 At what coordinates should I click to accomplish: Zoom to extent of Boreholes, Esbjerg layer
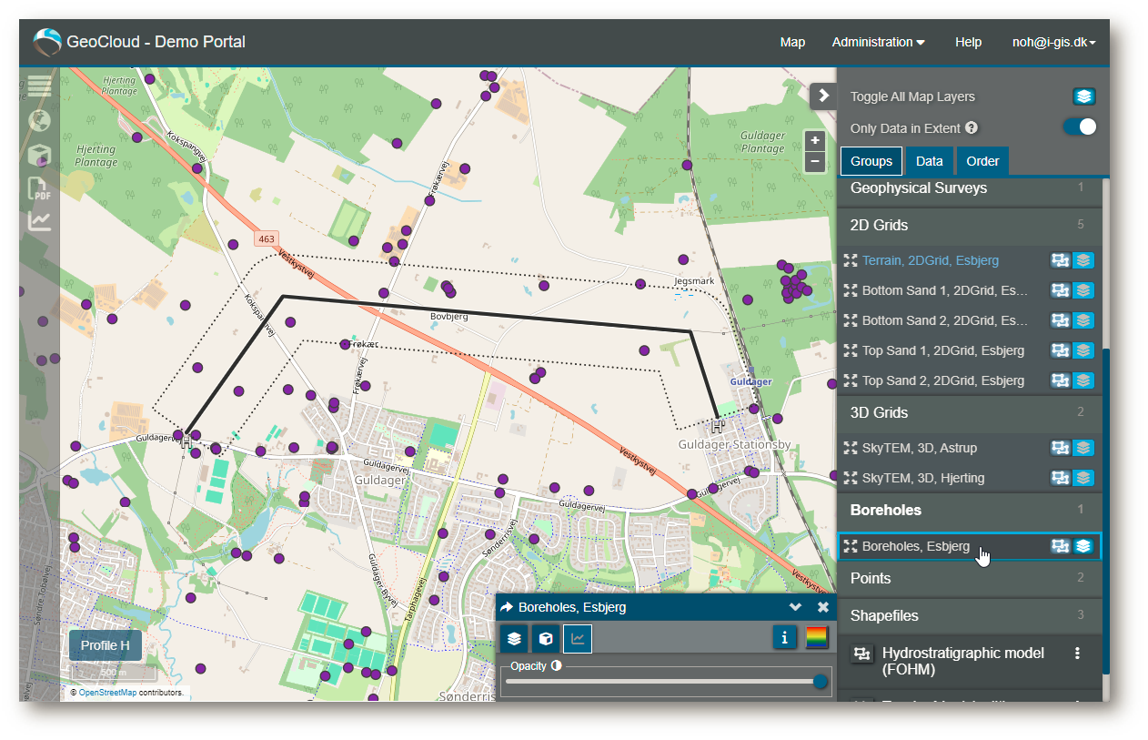click(851, 546)
